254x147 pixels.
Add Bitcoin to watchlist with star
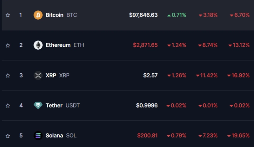coord(8,15)
